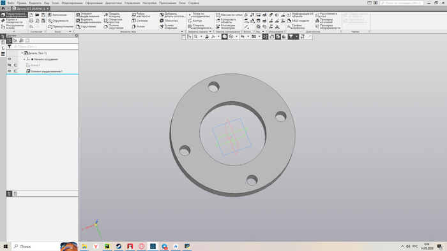
Task: Click the Уклон draft tool
Action: click(x=138, y=26)
